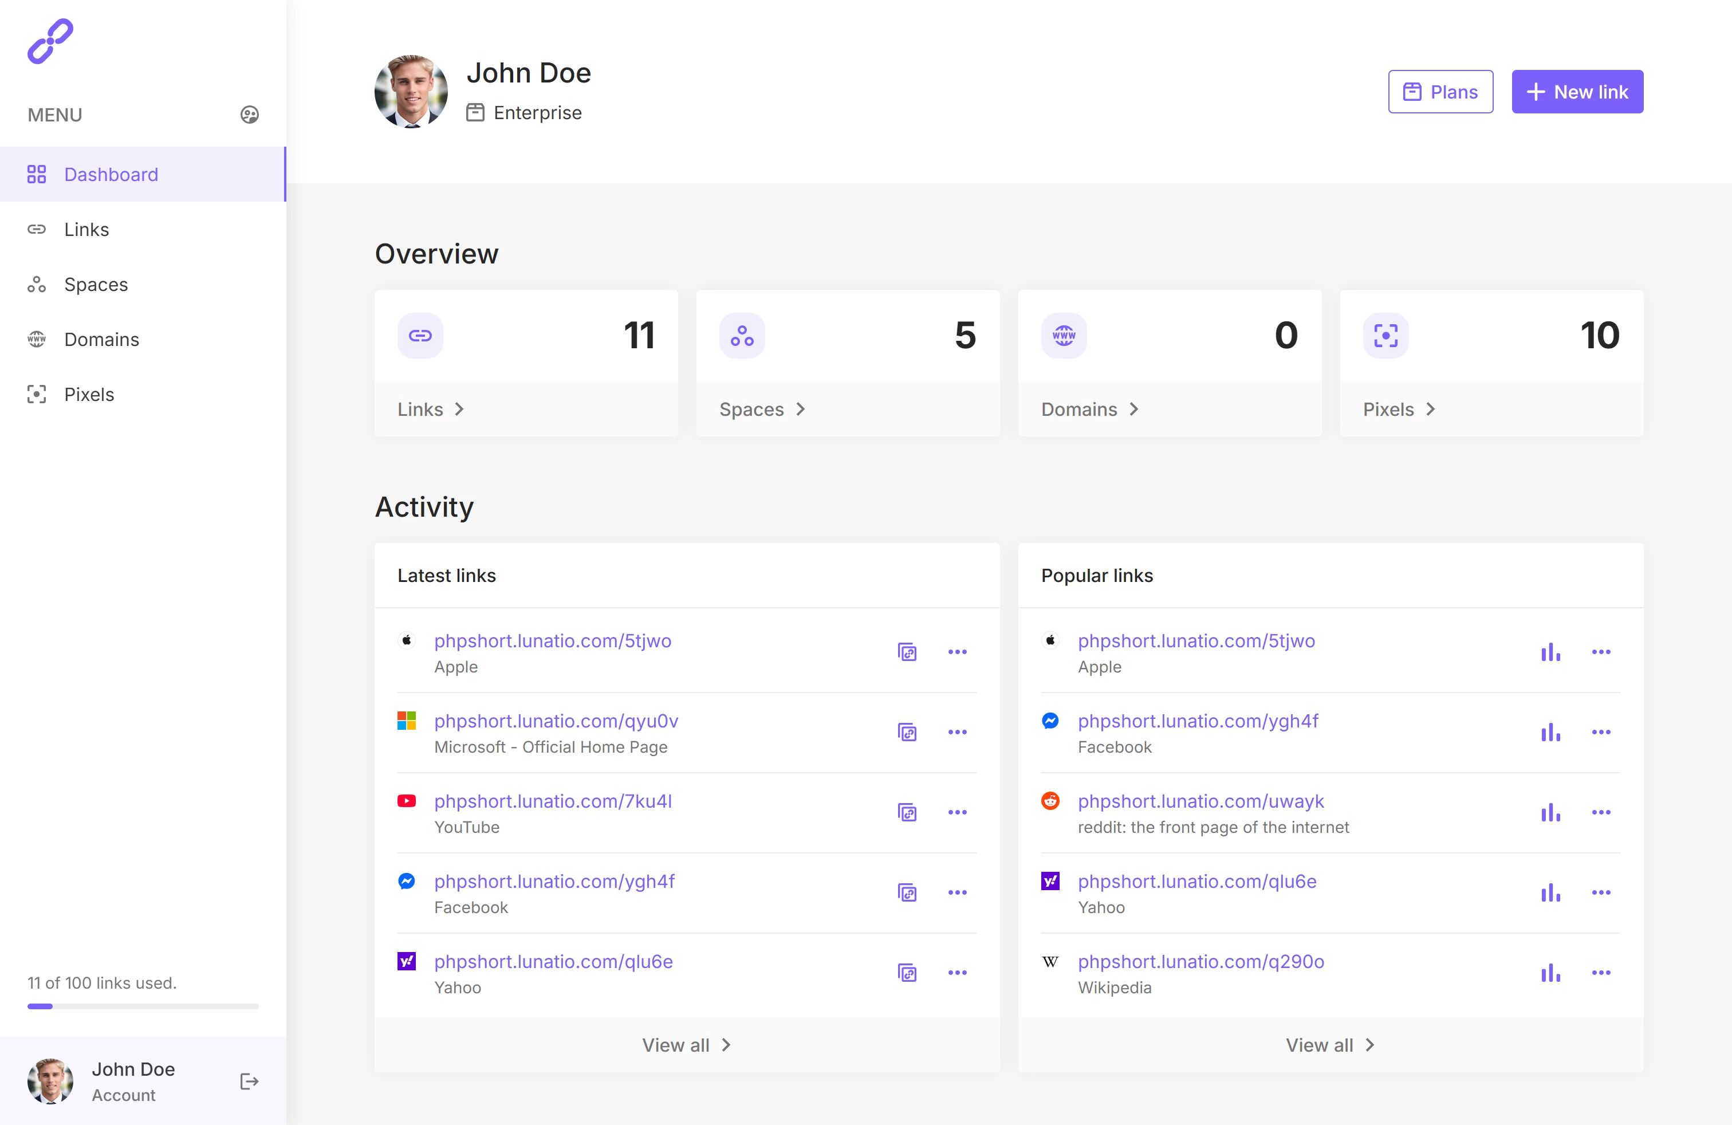Viewport: 1732px width, 1125px height.
Task: Toggle the dark mode theme icon
Action: pyautogui.click(x=250, y=114)
